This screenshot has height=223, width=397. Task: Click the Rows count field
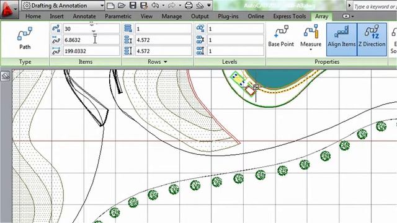pyautogui.click(x=163, y=28)
